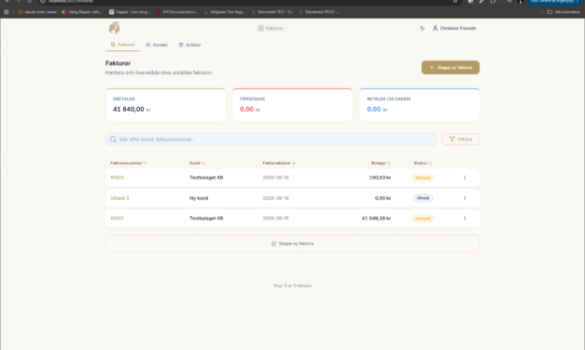Switch to the Kunder tab
The height and width of the screenshot is (350, 585).
157,45
